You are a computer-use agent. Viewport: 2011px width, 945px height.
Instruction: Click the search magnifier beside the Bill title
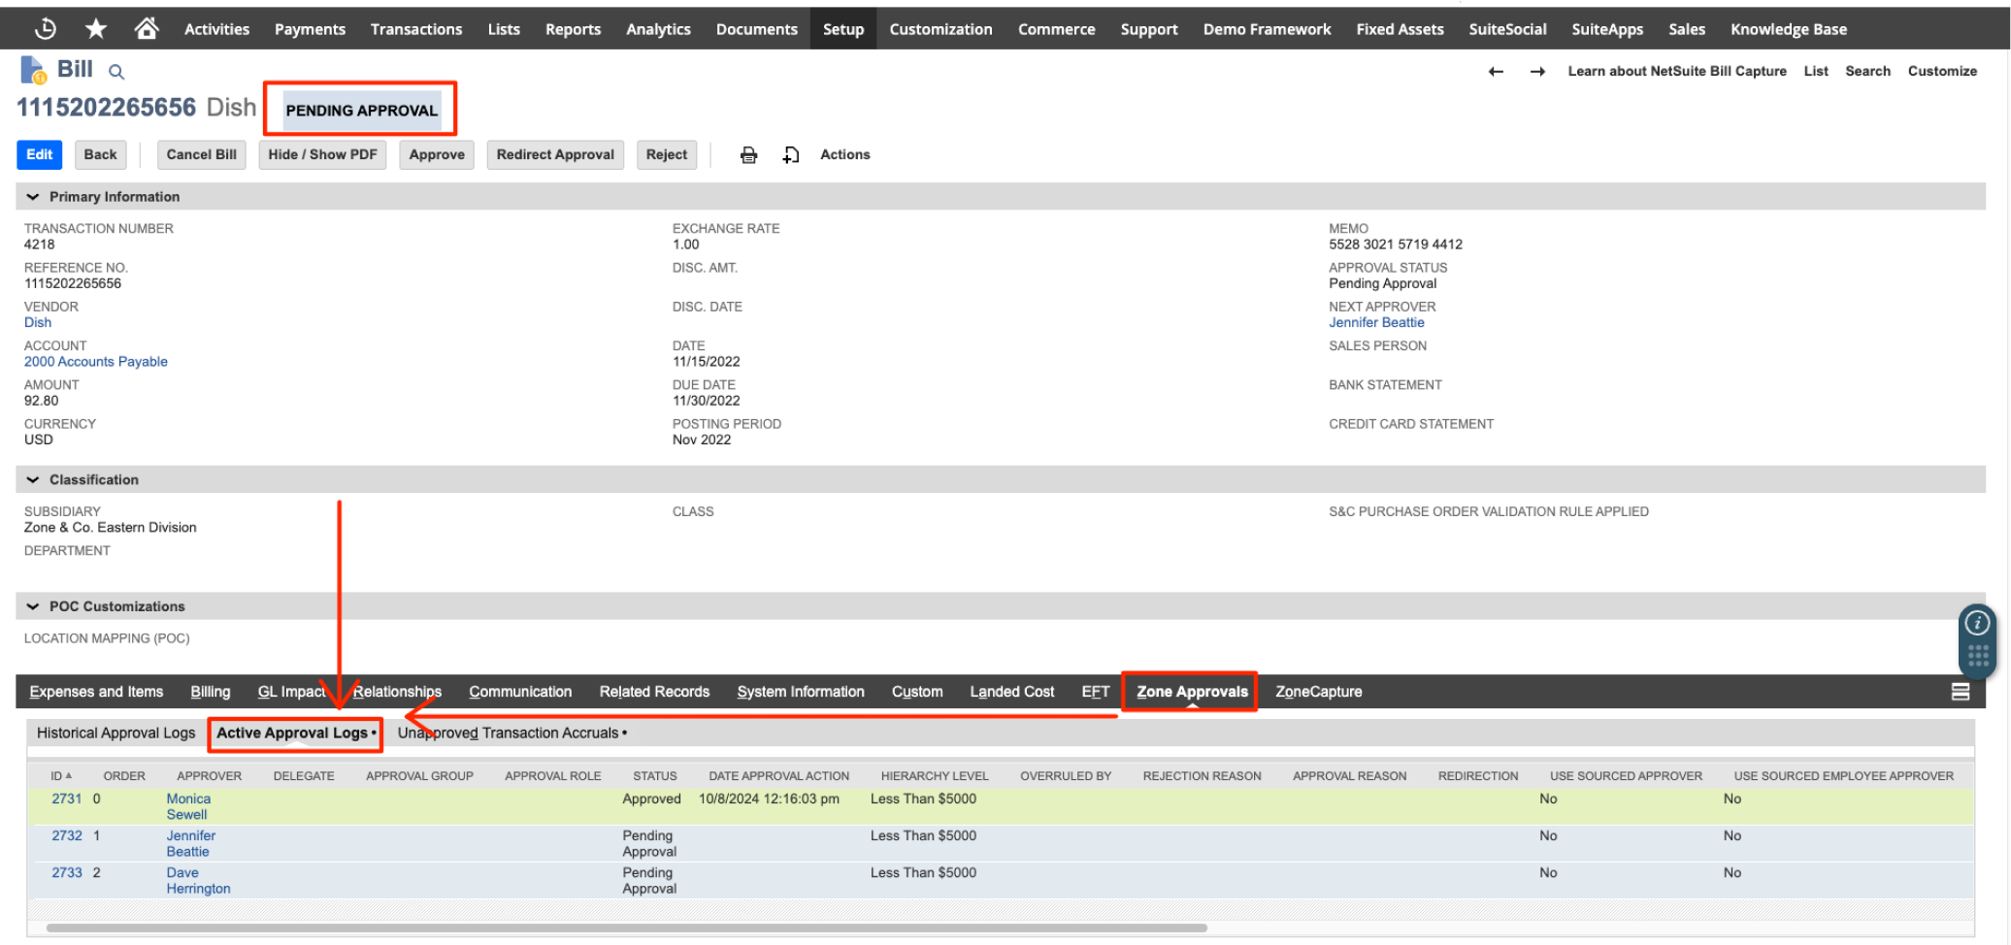coord(116,72)
